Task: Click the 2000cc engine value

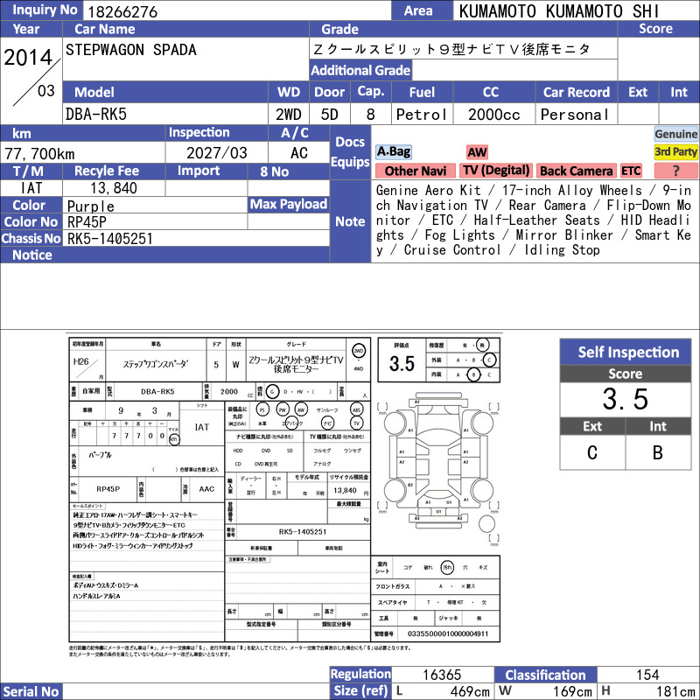Action: pos(493,115)
